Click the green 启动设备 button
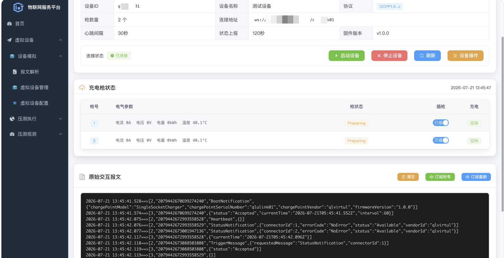Image resolution: width=504 pixels, height=258 pixels. pos(347,56)
